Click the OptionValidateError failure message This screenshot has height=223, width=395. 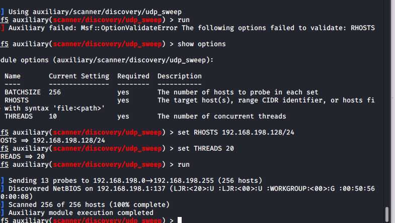tap(191, 28)
